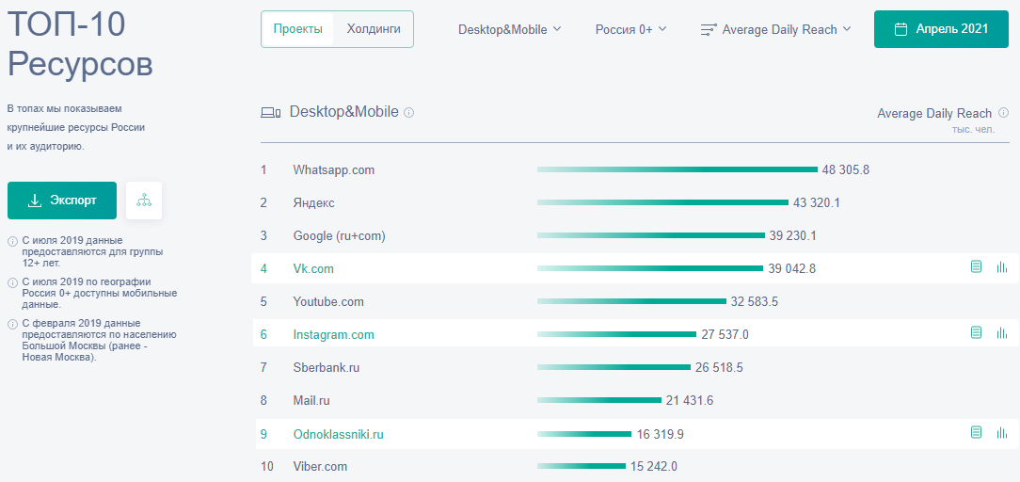
Task: Click the Экспорт button
Action: click(62, 201)
